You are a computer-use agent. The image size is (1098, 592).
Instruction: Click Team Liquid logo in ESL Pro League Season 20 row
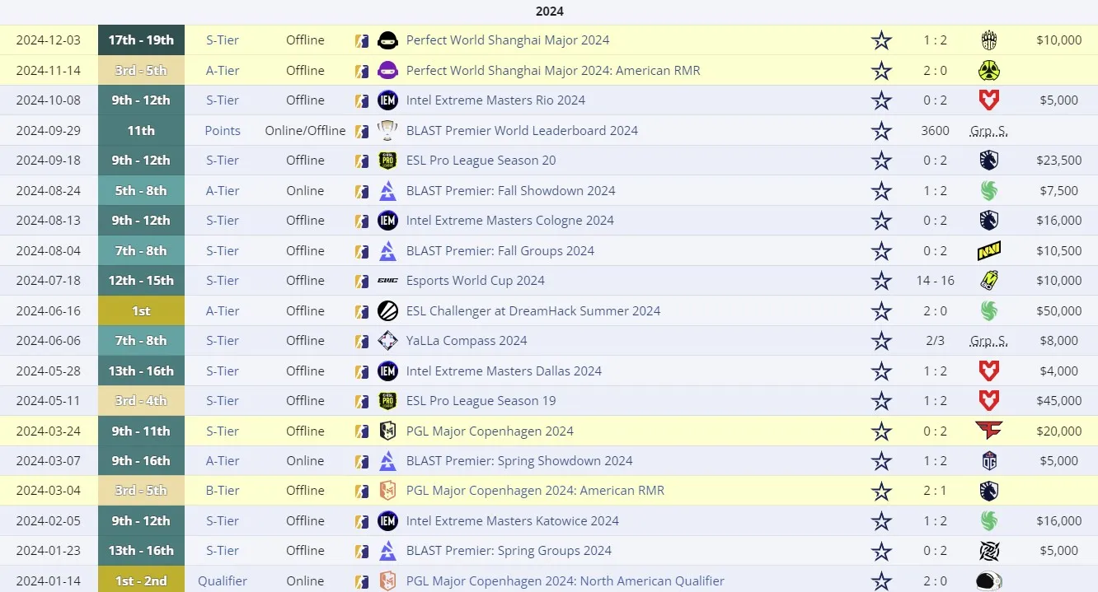[x=989, y=161]
